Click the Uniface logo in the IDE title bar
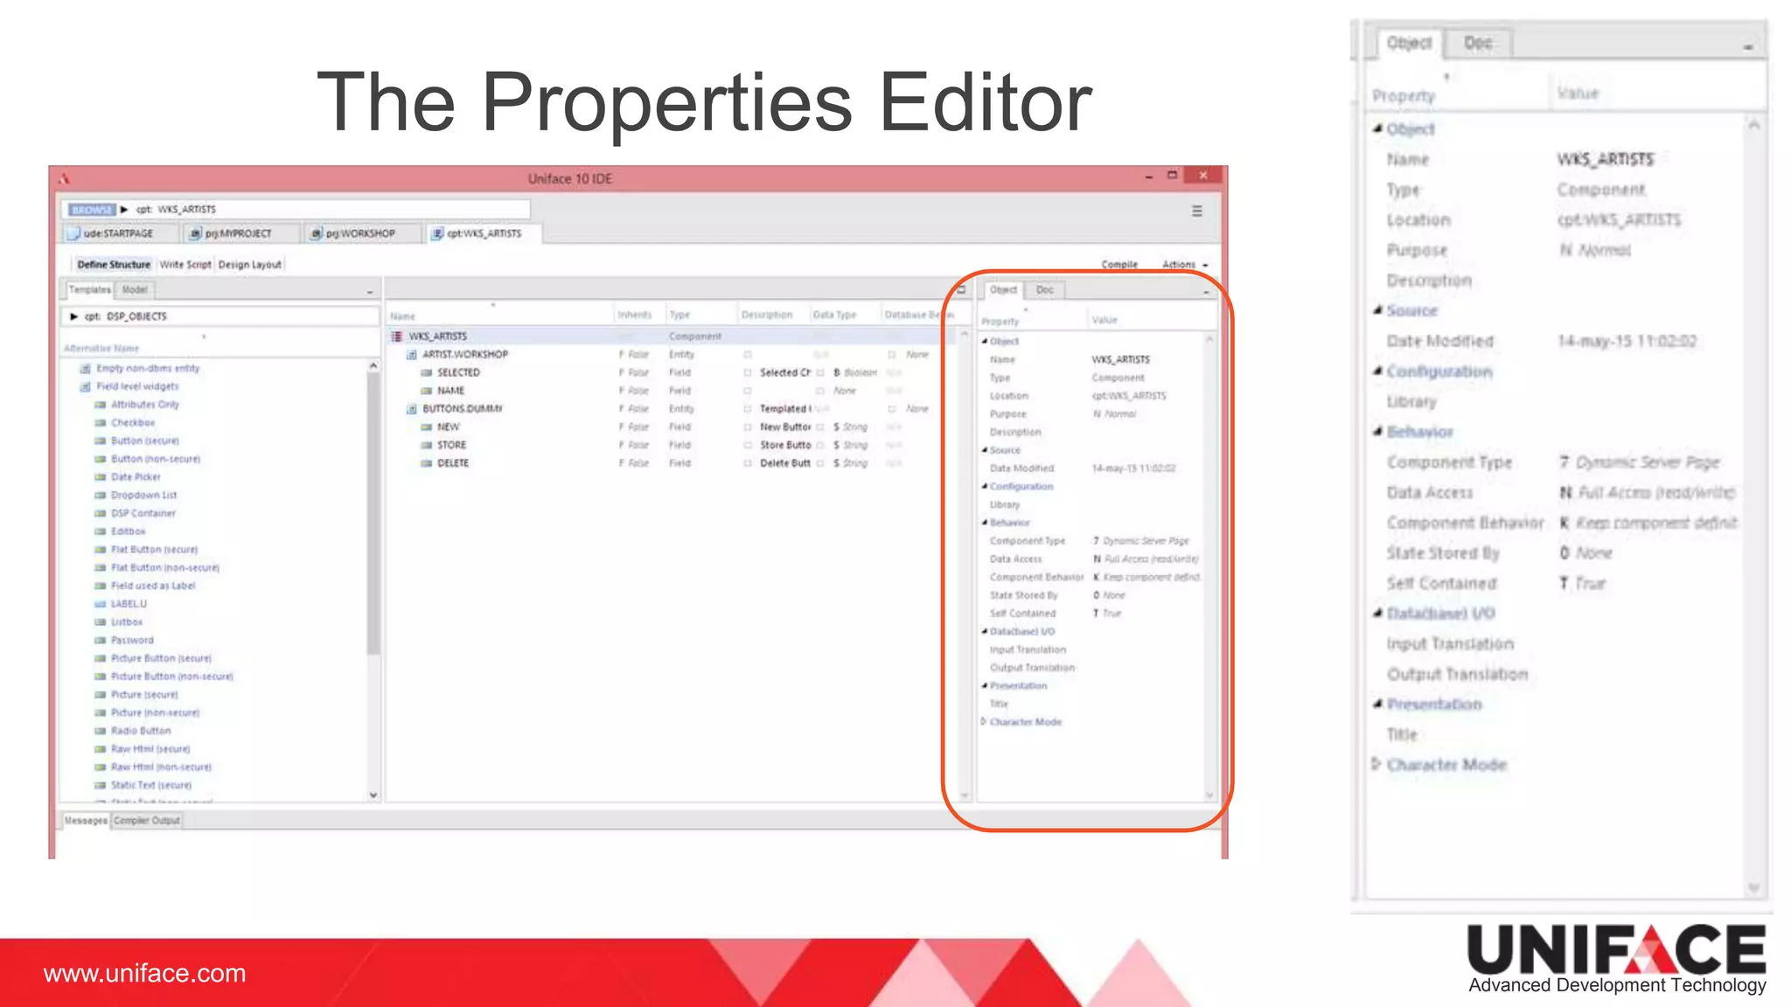The image size is (1791, 1007). click(65, 178)
